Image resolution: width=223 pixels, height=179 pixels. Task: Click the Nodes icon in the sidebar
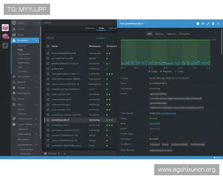tap(14, 35)
